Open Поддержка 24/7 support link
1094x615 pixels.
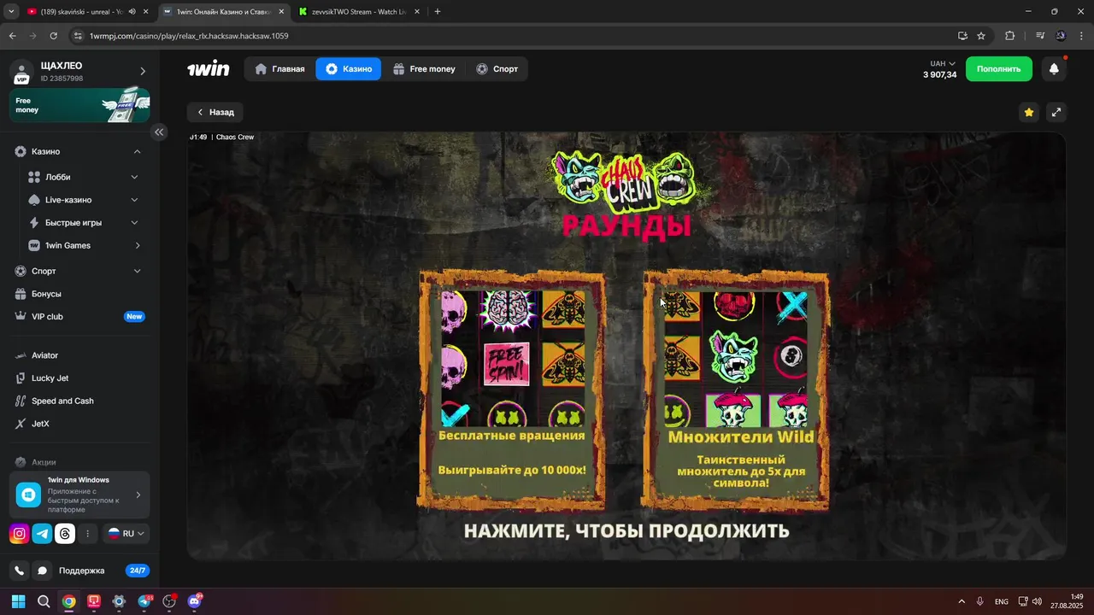click(103, 571)
